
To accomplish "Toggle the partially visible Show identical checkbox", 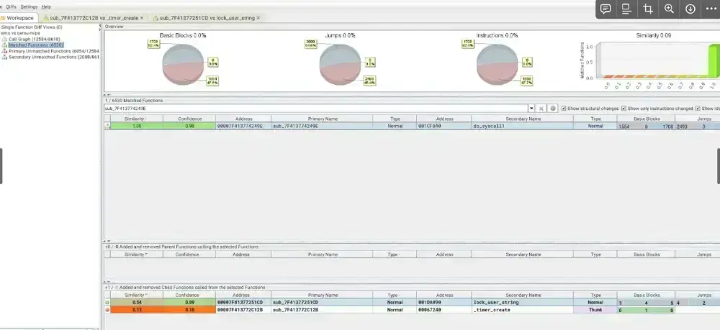I will (x=697, y=108).
